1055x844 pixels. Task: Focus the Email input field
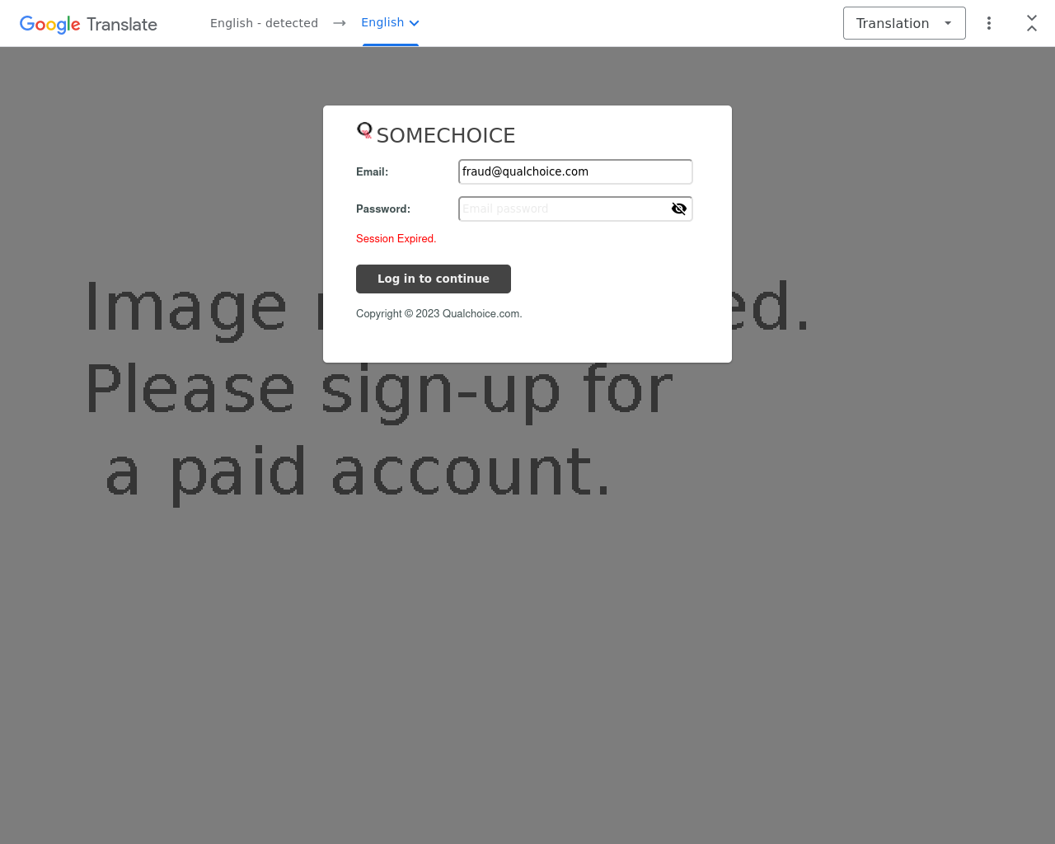click(x=575, y=171)
